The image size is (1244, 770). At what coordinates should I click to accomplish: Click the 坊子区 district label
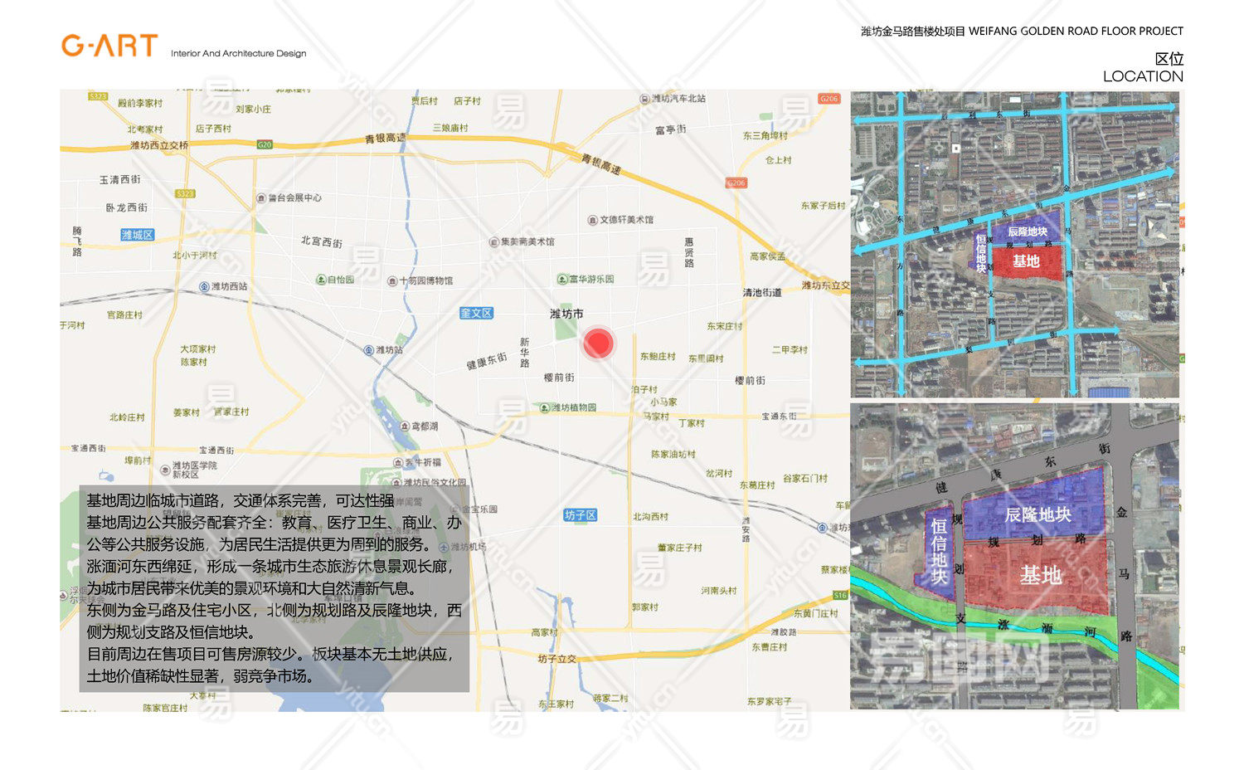(580, 515)
